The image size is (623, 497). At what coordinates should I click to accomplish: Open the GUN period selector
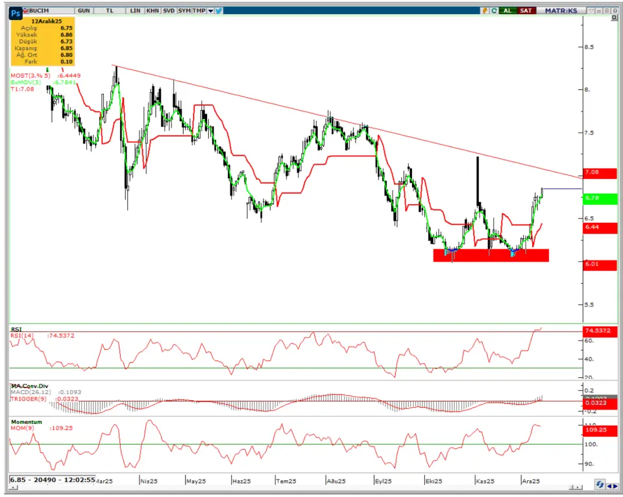pos(84,11)
